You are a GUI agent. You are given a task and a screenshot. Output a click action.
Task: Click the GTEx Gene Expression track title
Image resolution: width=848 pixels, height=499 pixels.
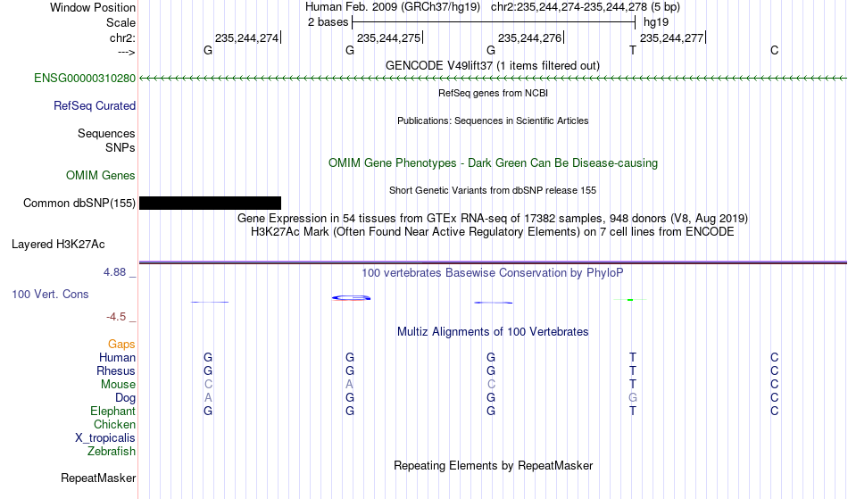(x=493, y=219)
